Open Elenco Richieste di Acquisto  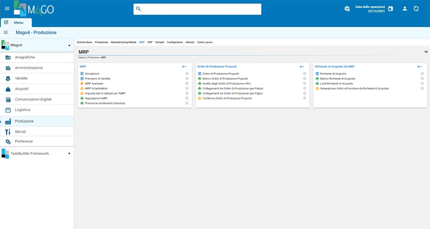click(x=338, y=79)
